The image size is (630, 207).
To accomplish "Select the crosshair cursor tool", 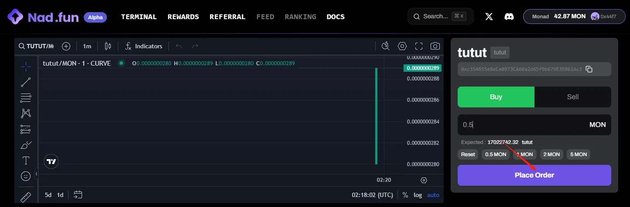I will click(x=26, y=67).
